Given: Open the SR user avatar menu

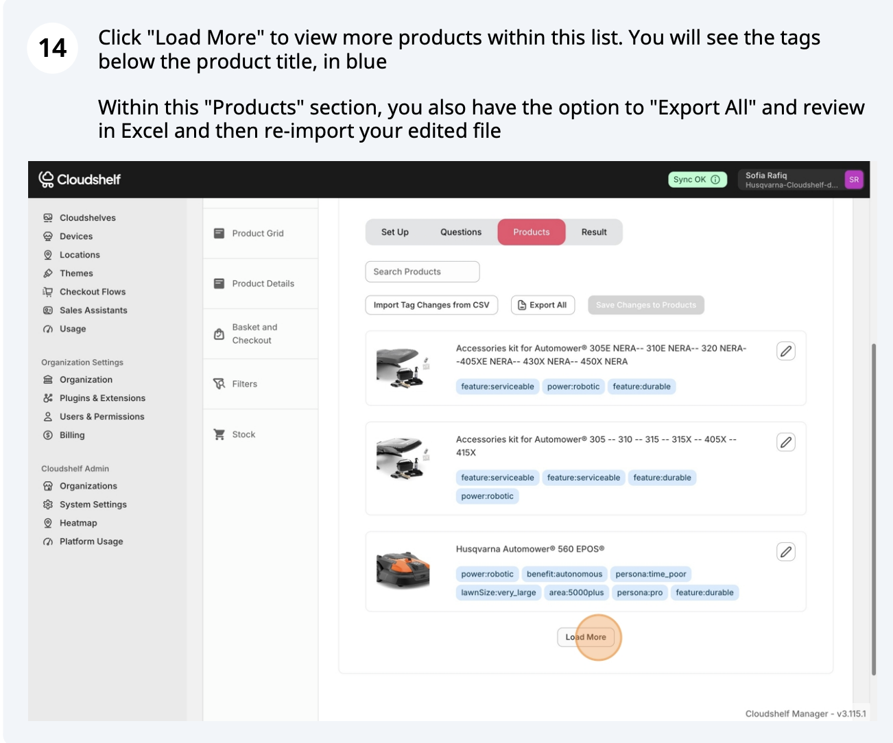Looking at the screenshot, I should pyautogui.click(x=854, y=180).
